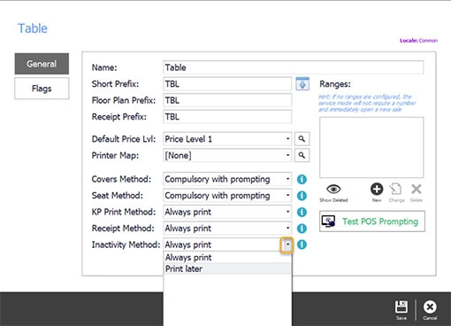
Task: Click the Test POS Prompting button
Action: 372,221
